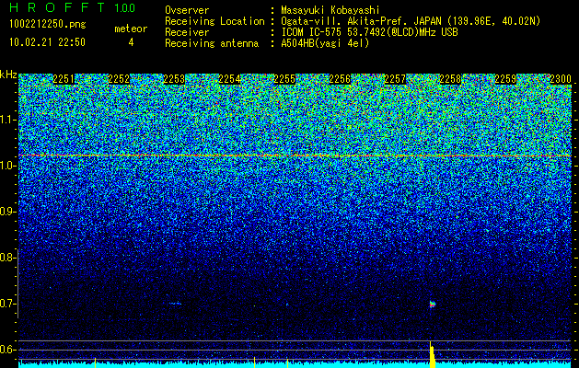Click the 2255 time marker
The width and height of the screenshot is (579, 368).
(x=284, y=79)
